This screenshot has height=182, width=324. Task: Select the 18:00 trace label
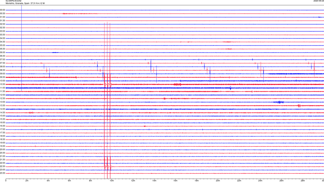[3, 136]
